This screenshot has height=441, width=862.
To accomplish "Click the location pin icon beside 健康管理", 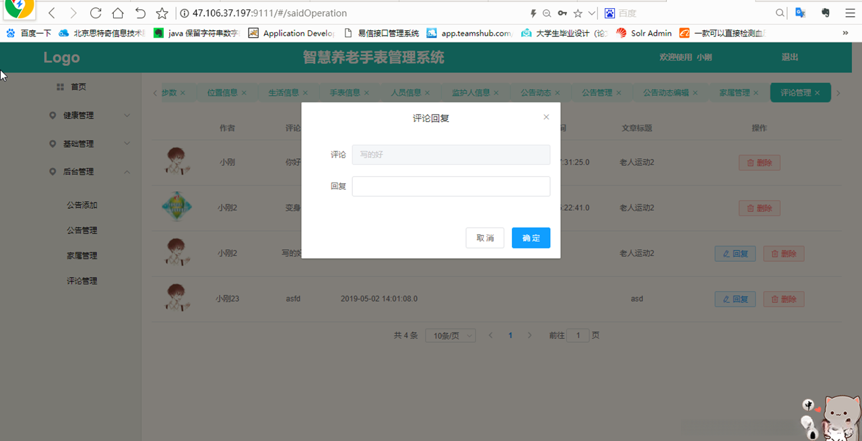I will pos(52,115).
